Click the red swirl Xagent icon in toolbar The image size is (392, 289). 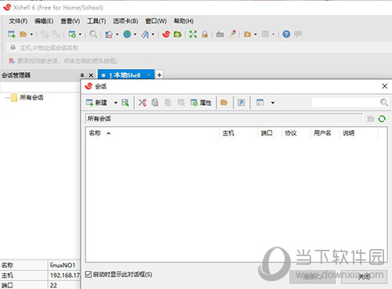pyautogui.click(x=166, y=34)
